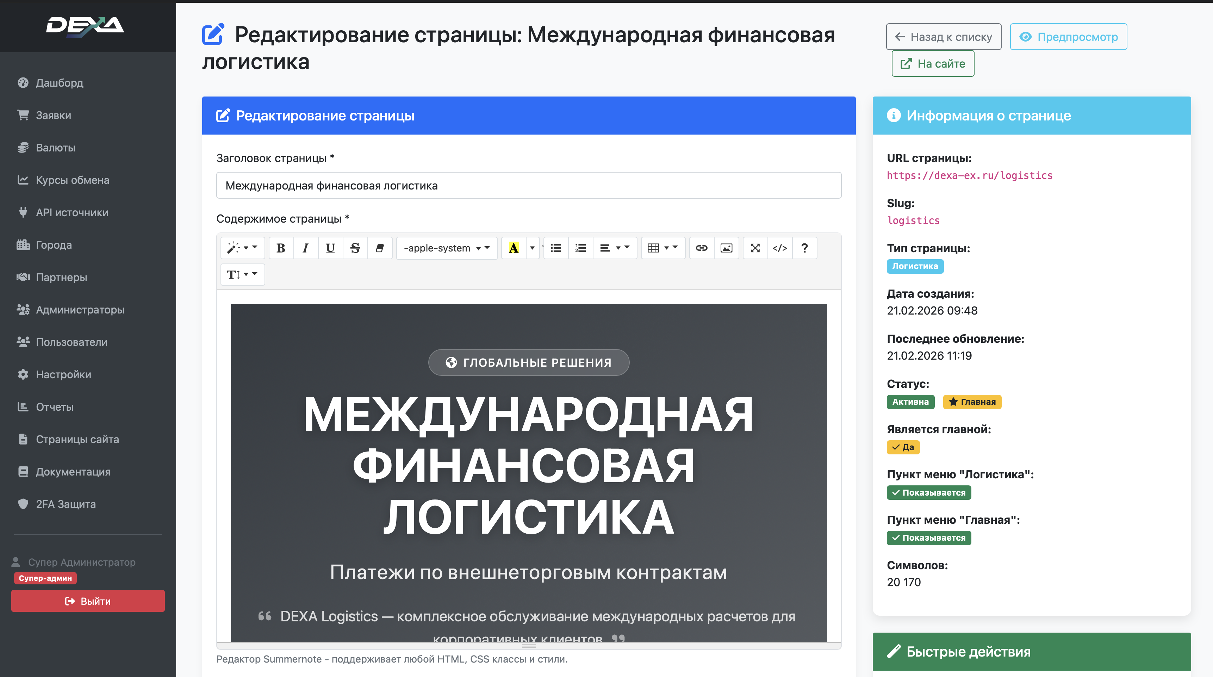Insert a picture into the content
Viewport: 1213px width, 677px height.
tap(726, 248)
